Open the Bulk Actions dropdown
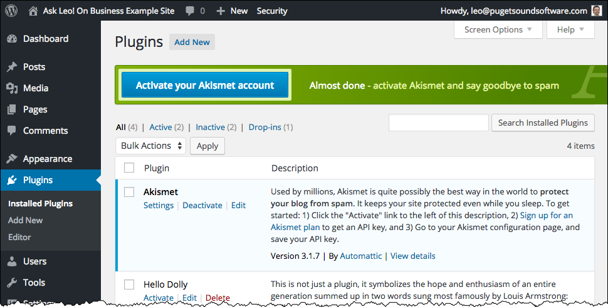This screenshot has width=608, height=307. coord(151,146)
